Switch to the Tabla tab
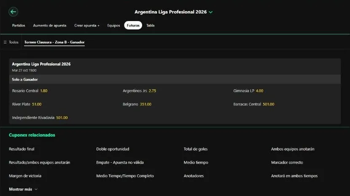This screenshot has width=350, height=196. click(150, 25)
